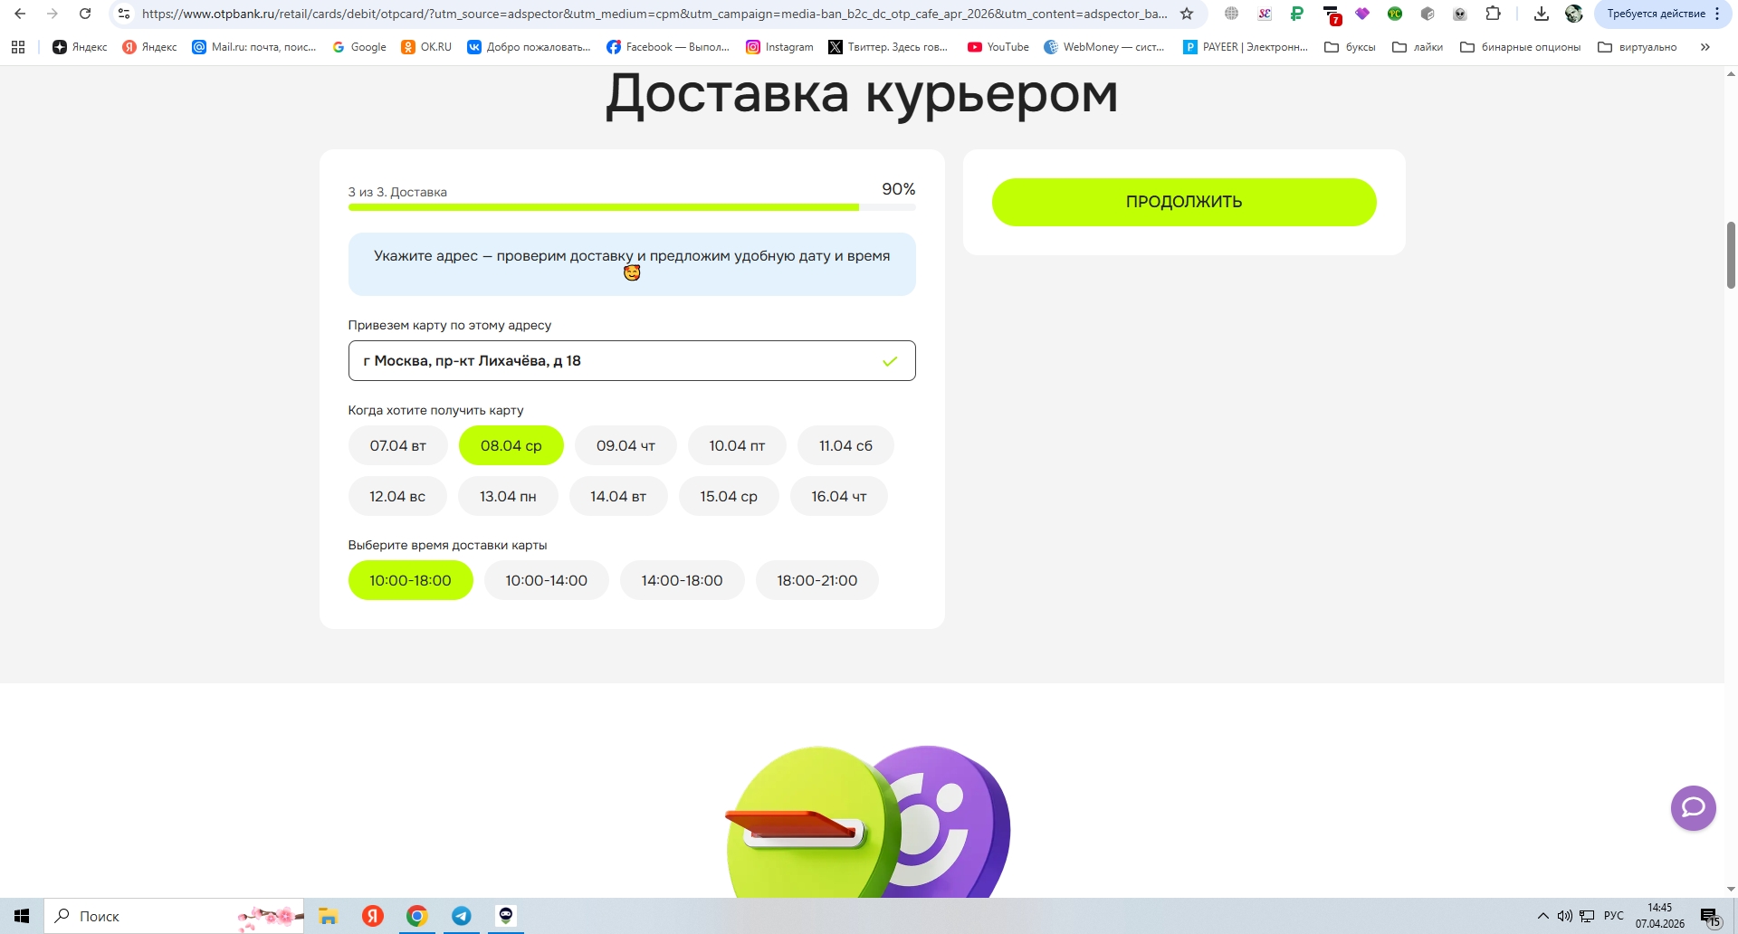Select delivery date 15.04 ср
Screen dimensions: 1738x934
(x=729, y=496)
